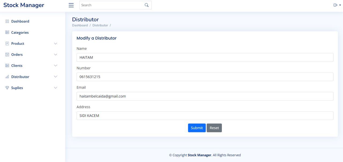Click the Distributor breadcrumb link
The height and width of the screenshot is (162, 343).
pyautogui.click(x=100, y=25)
